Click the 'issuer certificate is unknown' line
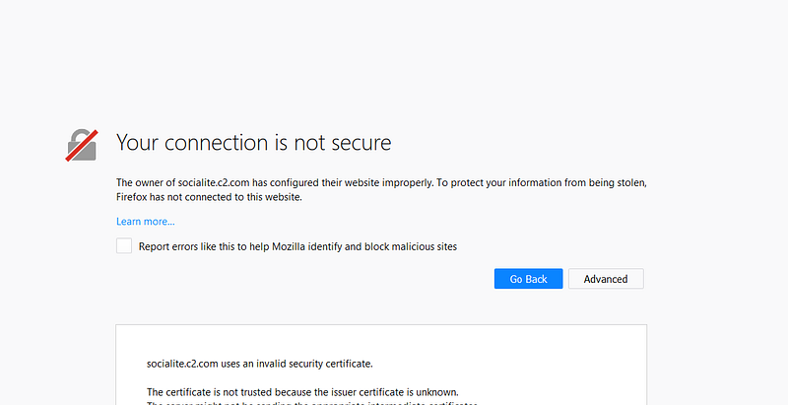Viewport: 788px width, 405px height. click(302, 392)
